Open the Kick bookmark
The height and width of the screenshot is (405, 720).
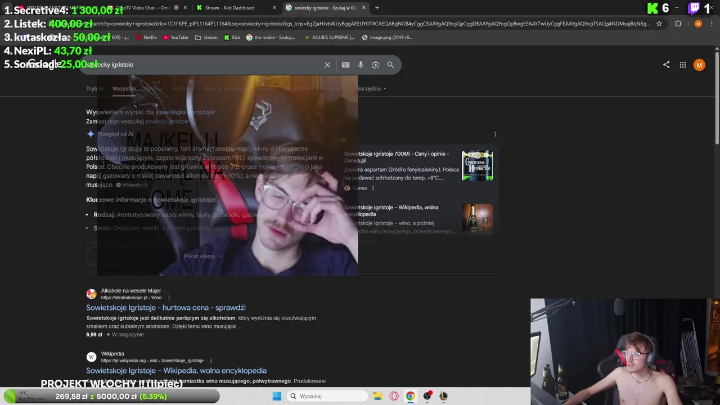tap(232, 38)
